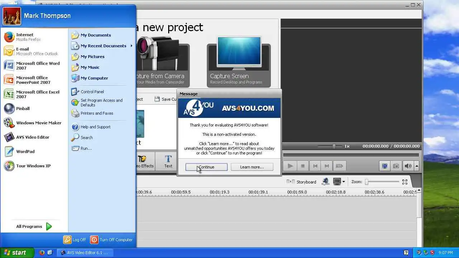This screenshot has height=258, width=459.
Task: Click the timeline ruler at 00:02:18.8
Action: click(x=336, y=192)
